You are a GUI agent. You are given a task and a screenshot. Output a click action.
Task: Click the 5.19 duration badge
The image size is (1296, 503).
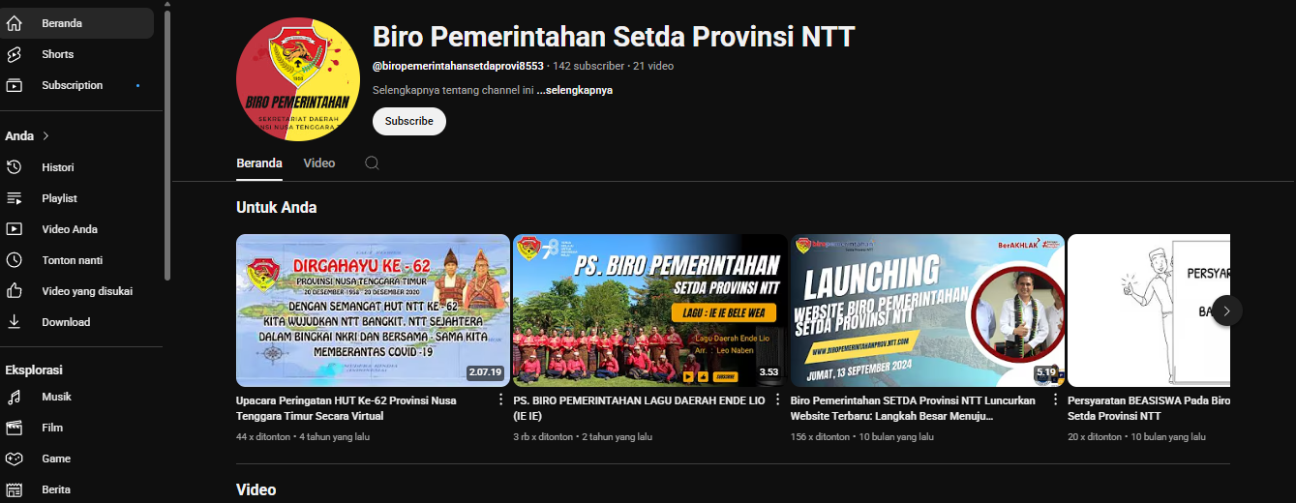1045,372
